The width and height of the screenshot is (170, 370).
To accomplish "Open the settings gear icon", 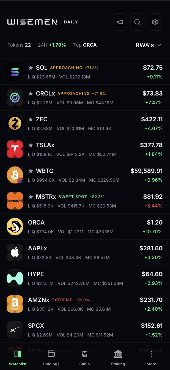I will tap(155, 22).
